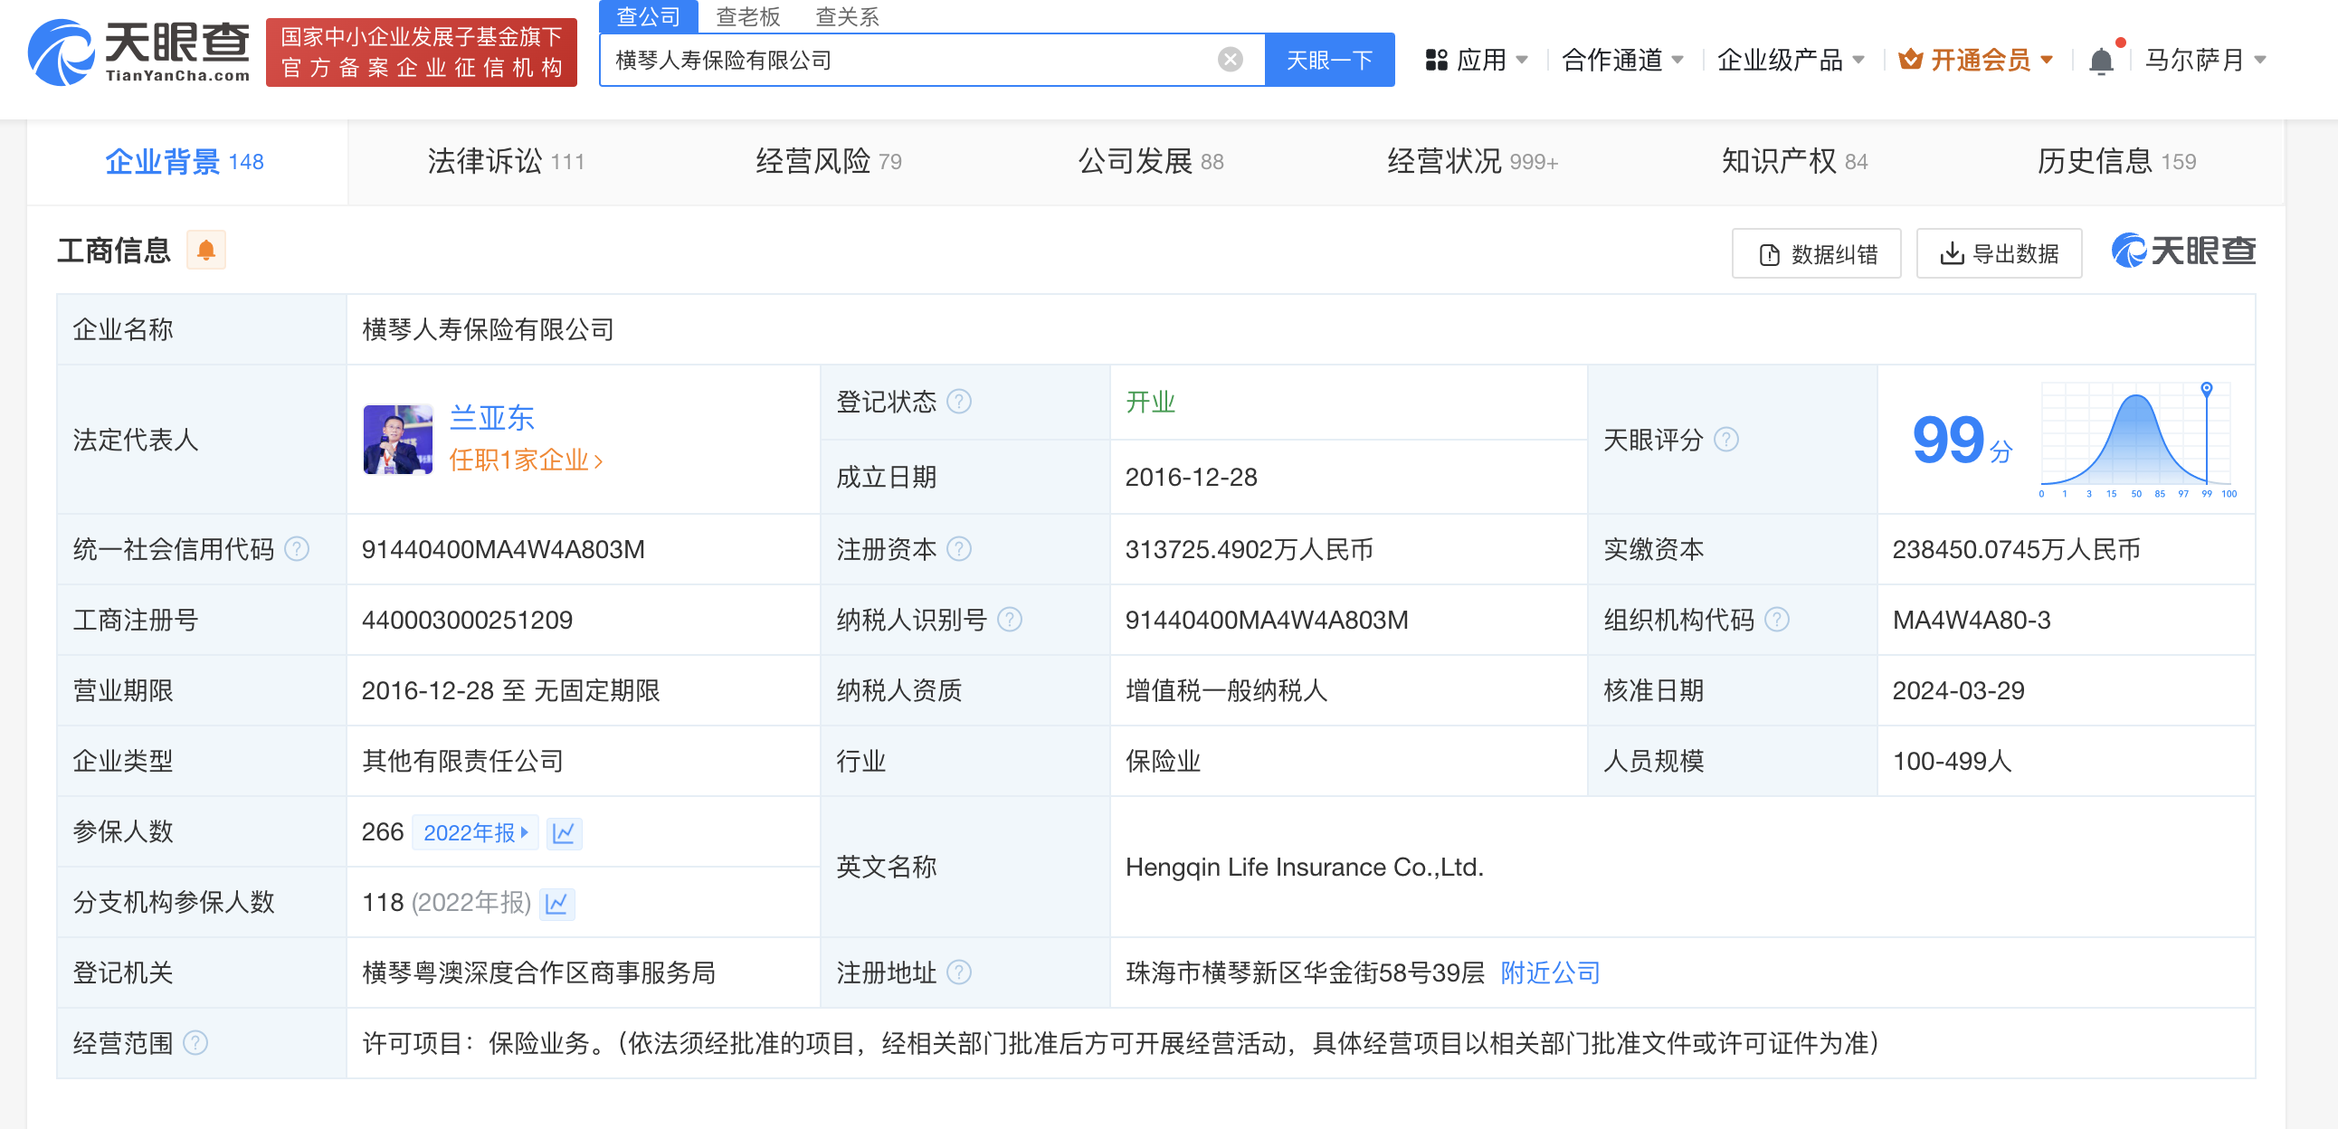Click the question mark next to 天眼评分
Image resolution: width=2338 pixels, height=1129 pixels.
point(1725,441)
